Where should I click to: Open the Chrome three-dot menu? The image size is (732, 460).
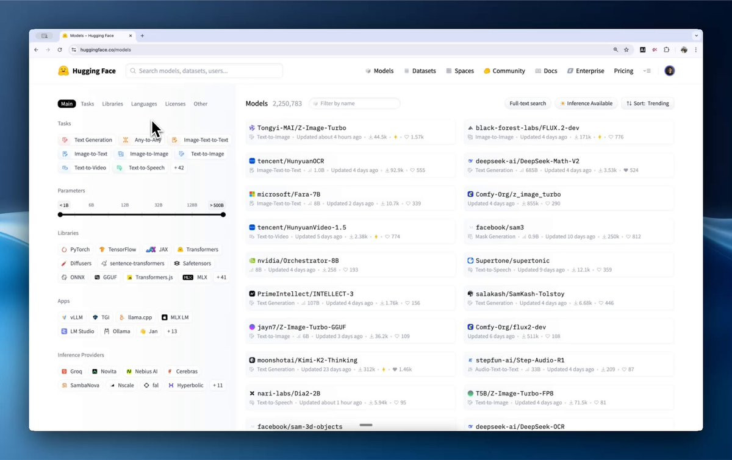coord(695,50)
